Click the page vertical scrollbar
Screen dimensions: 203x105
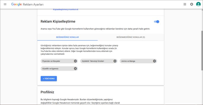coord(202,51)
